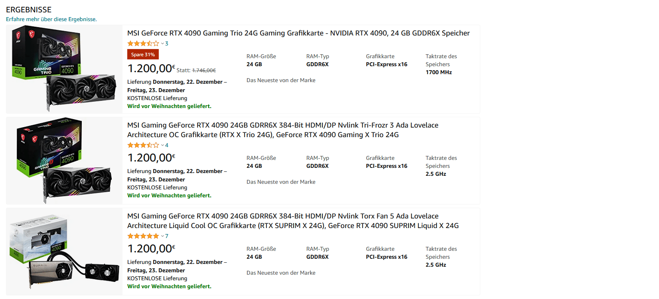Click 'Erfahre mehr über diese Ergebnisse' link
Image resolution: width=659 pixels, height=299 pixels.
coord(51,19)
